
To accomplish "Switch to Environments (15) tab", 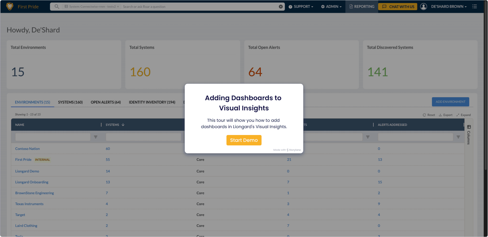I will coord(33,102).
